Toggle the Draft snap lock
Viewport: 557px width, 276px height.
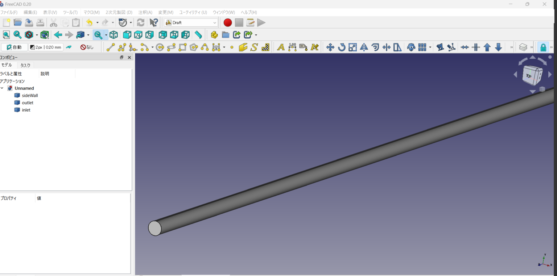click(543, 47)
